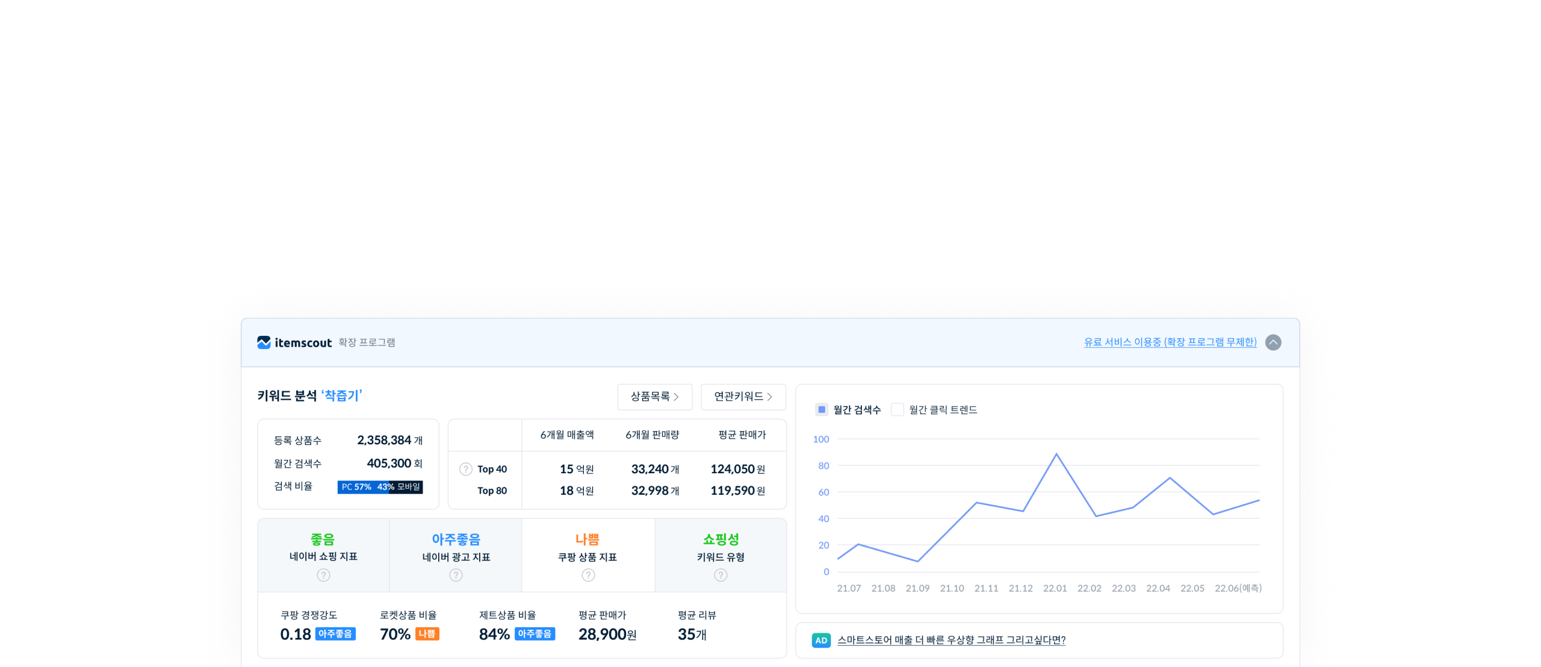Viewport: 1541px width, 667px height.
Task: Click the 나쁨 badge beside 70%
Action: pyautogui.click(x=427, y=634)
